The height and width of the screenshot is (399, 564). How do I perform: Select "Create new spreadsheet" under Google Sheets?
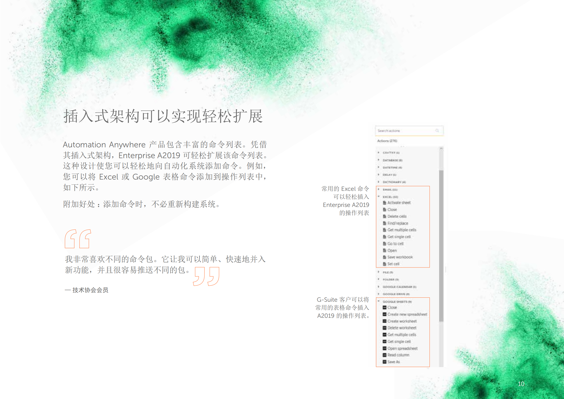(407, 314)
